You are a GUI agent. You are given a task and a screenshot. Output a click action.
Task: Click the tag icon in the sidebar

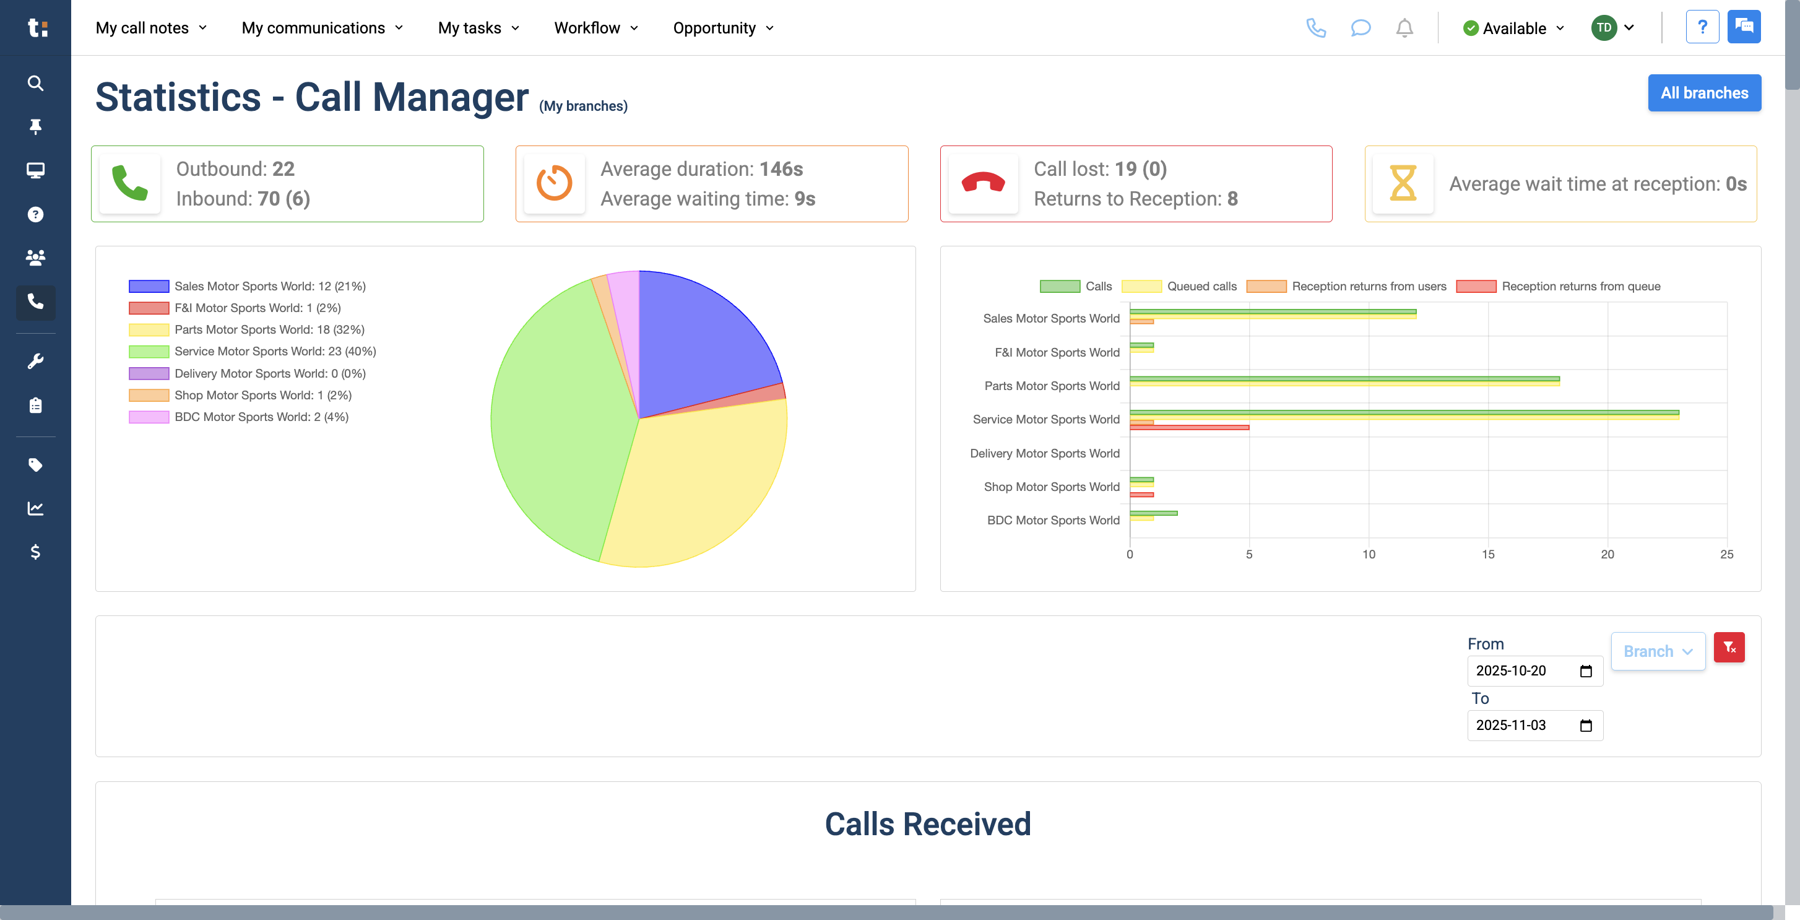35,464
